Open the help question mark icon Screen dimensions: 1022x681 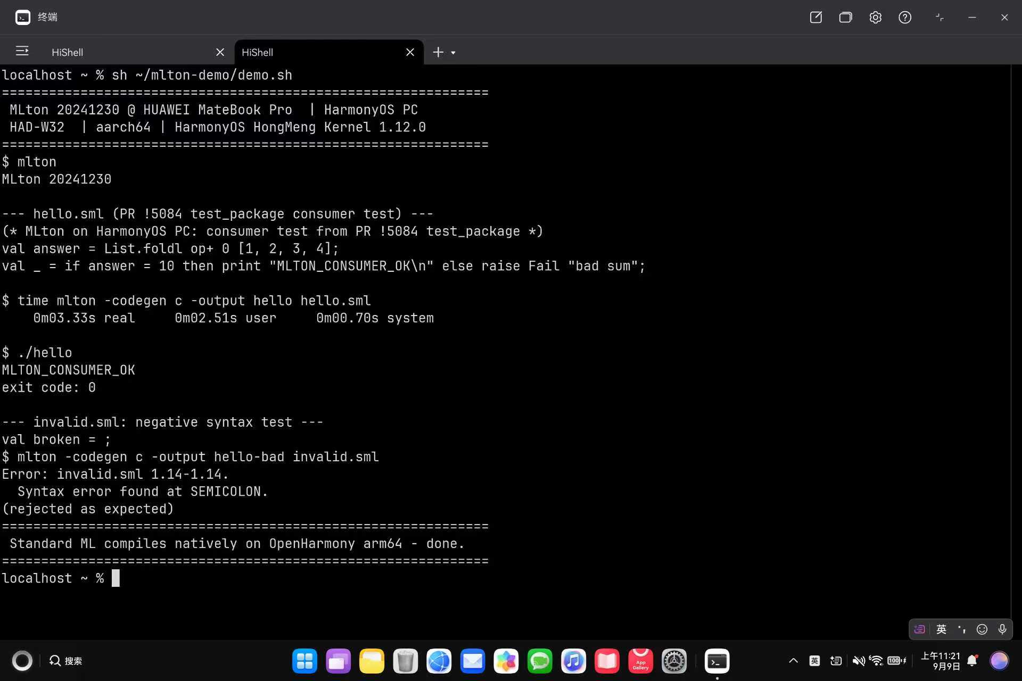coord(905,18)
